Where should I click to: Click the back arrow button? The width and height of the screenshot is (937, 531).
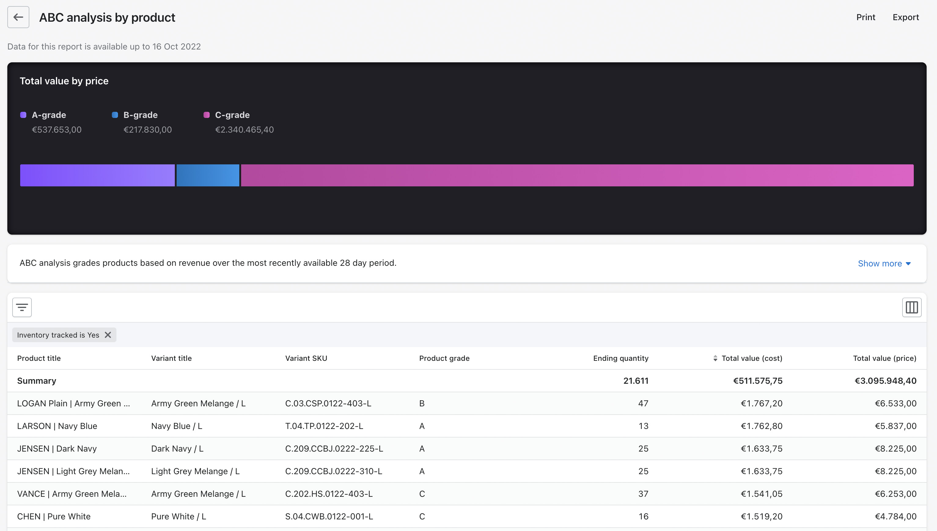point(18,17)
